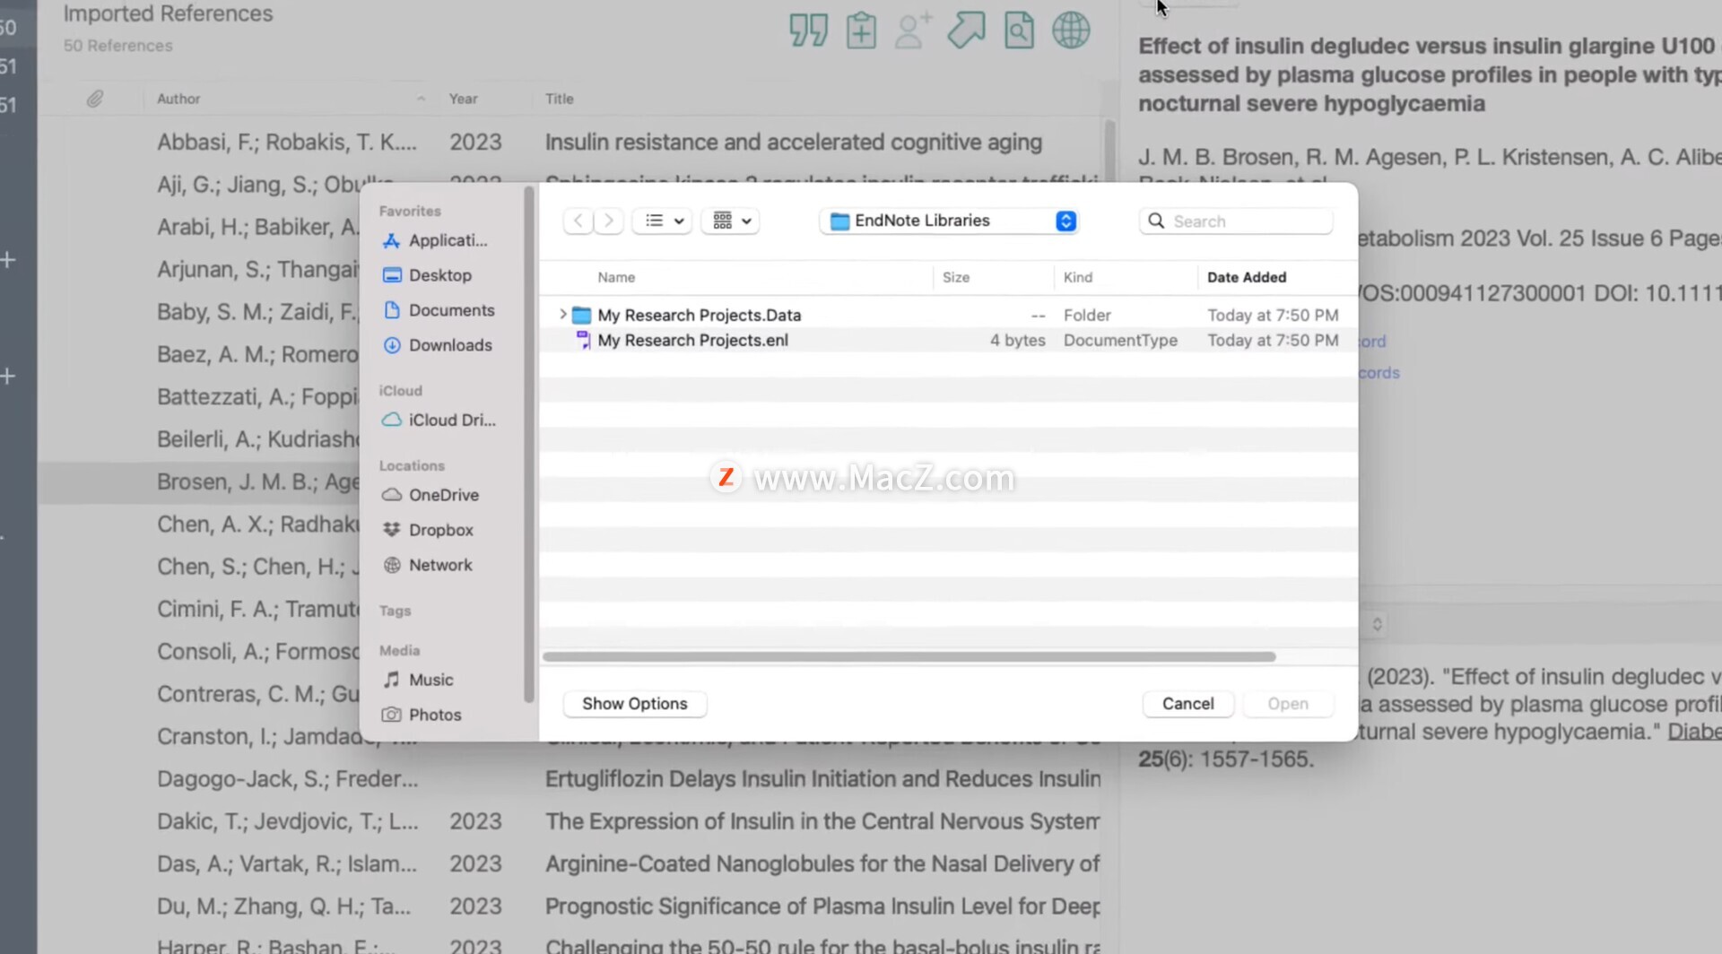Open Network location in sidebar

click(428, 565)
